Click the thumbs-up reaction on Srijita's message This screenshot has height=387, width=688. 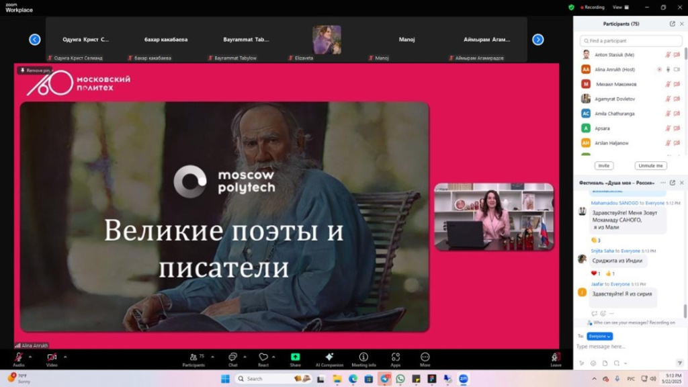[610, 273]
